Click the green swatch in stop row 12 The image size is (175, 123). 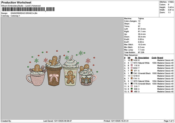pos(132,89)
